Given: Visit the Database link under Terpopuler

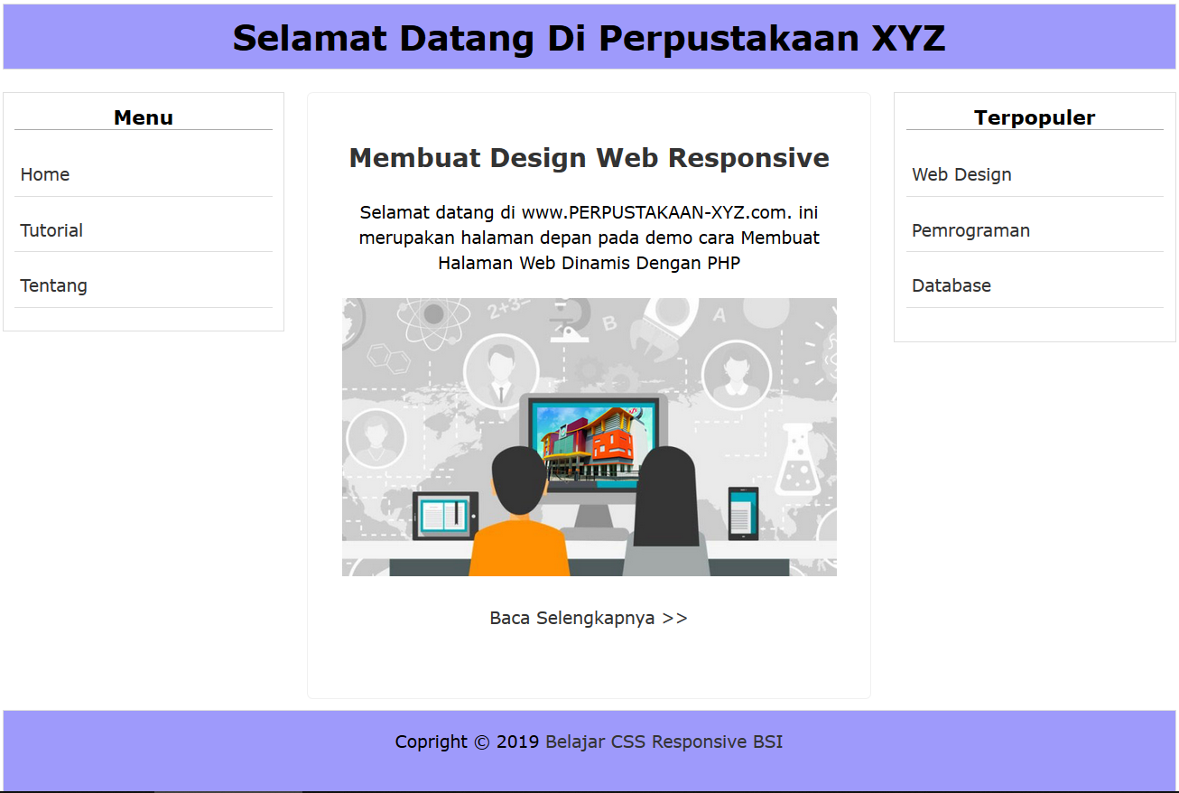Looking at the screenshot, I should [952, 285].
